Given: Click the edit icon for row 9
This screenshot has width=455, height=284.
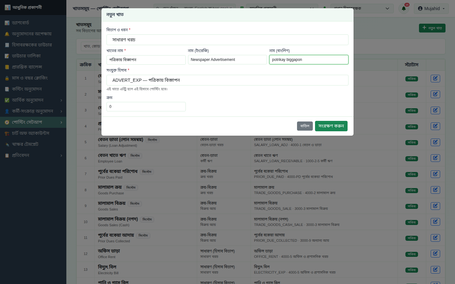Looking at the screenshot, I should click(x=435, y=206).
